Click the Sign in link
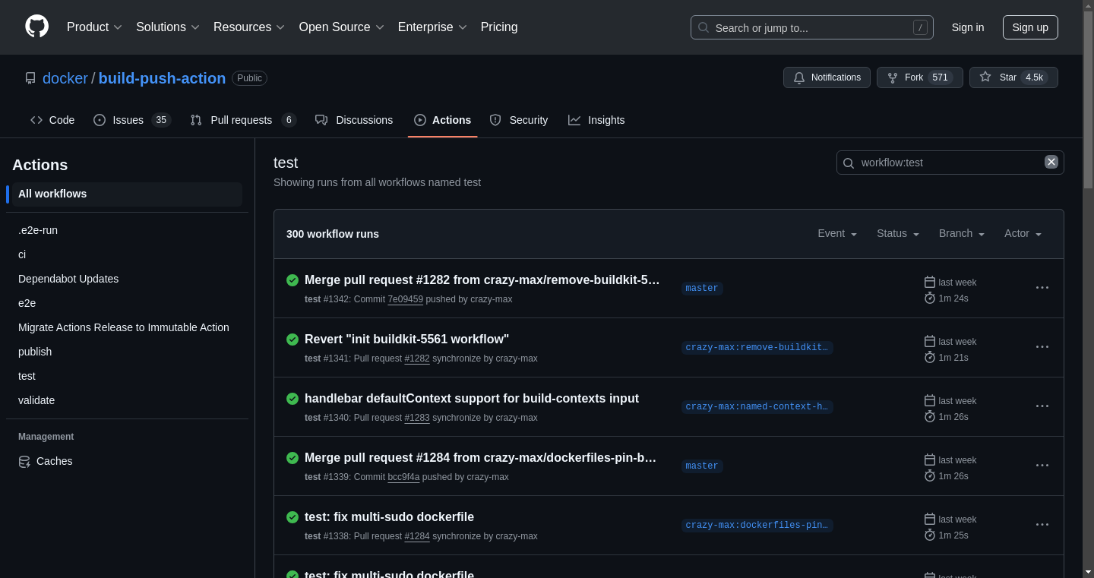The image size is (1094, 578). (x=968, y=27)
